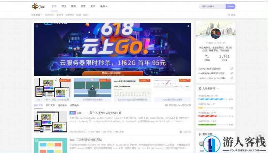Image resolution: width=268 pixels, height=153 pixels.
Task: Open the 618 云上GO banner slide
Action: click(113, 49)
